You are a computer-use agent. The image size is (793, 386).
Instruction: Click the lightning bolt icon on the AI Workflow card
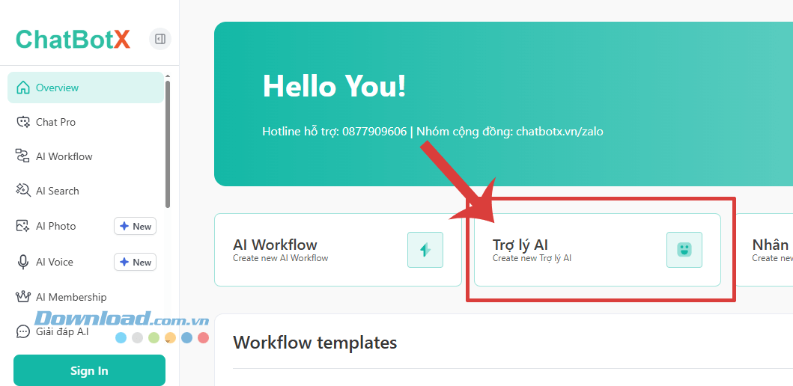click(x=425, y=250)
